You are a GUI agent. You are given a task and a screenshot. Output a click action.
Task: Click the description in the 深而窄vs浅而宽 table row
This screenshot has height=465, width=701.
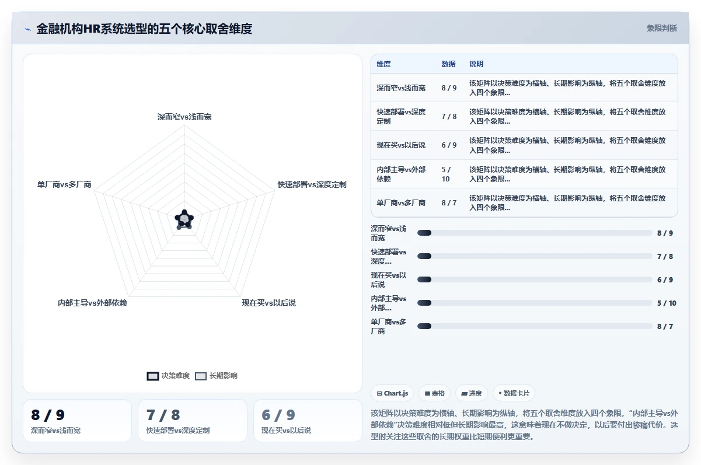coord(567,88)
